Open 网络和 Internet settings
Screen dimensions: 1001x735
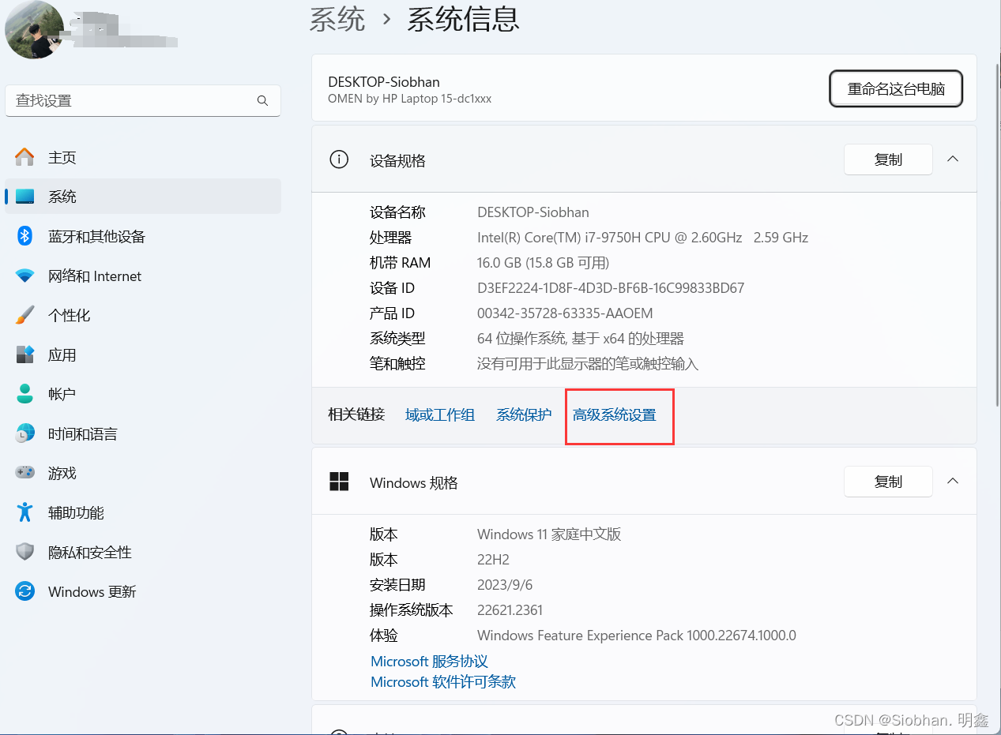pos(142,276)
